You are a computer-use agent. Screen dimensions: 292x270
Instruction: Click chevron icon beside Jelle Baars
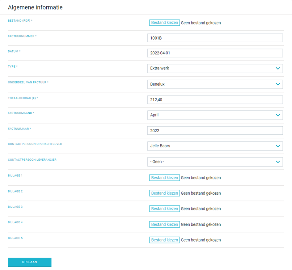pyautogui.click(x=278, y=146)
